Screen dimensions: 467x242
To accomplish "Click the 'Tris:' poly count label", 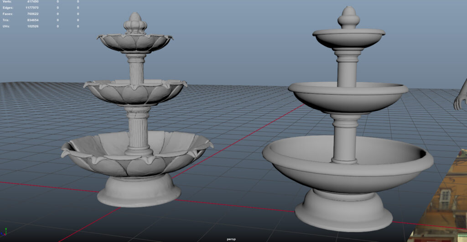I will tap(6, 20).
